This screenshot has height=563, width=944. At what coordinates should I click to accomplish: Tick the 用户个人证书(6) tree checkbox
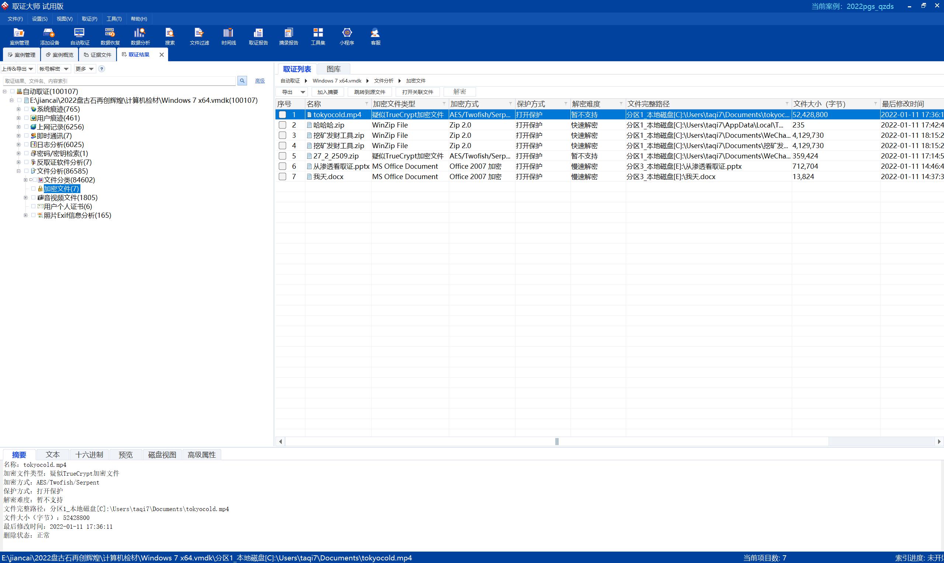pyautogui.click(x=34, y=206)
